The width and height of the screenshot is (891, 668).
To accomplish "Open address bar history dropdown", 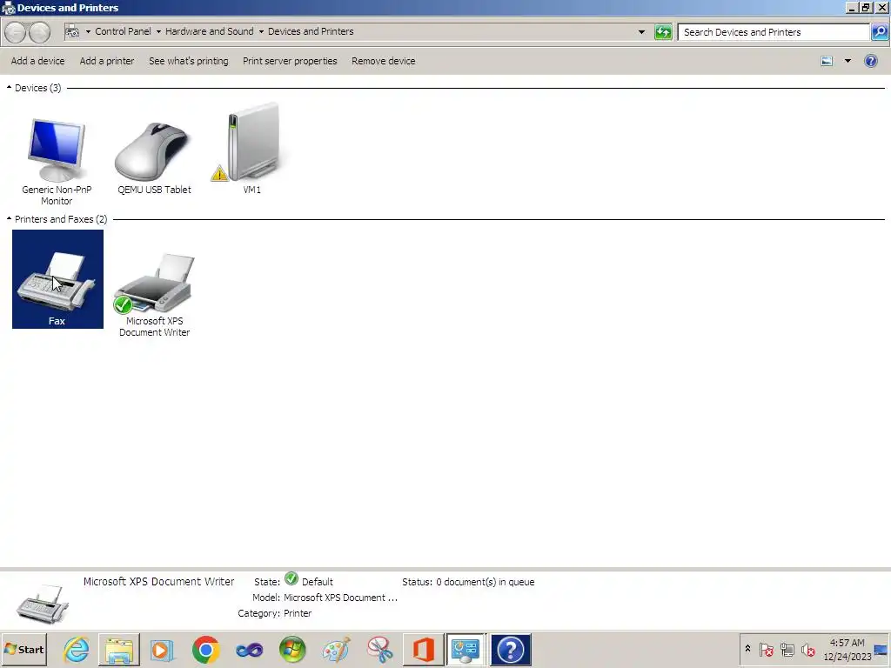I will coord(641,32).
